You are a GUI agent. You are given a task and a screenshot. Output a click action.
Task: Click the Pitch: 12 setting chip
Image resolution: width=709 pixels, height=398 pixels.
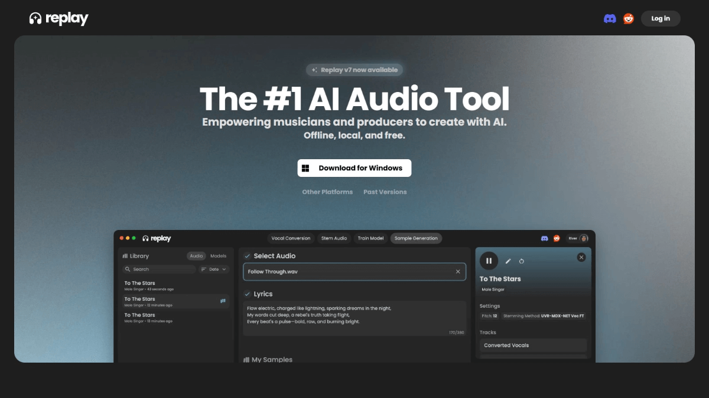[489, 316]
